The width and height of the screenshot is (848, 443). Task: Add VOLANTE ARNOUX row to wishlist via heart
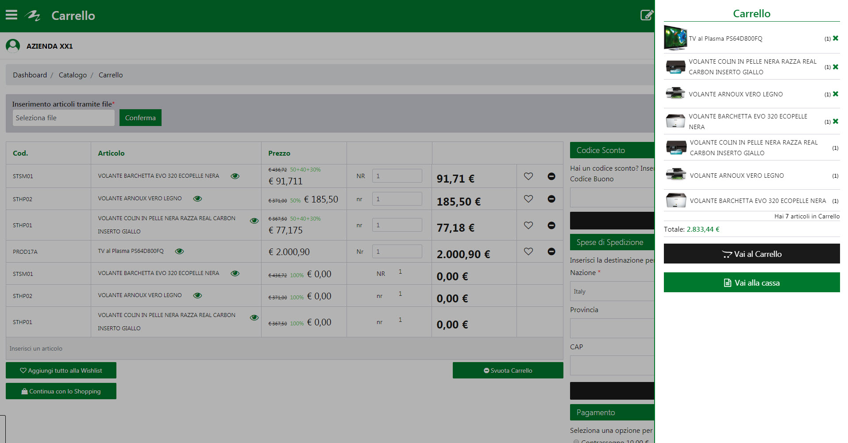click(x=528, y=199)
